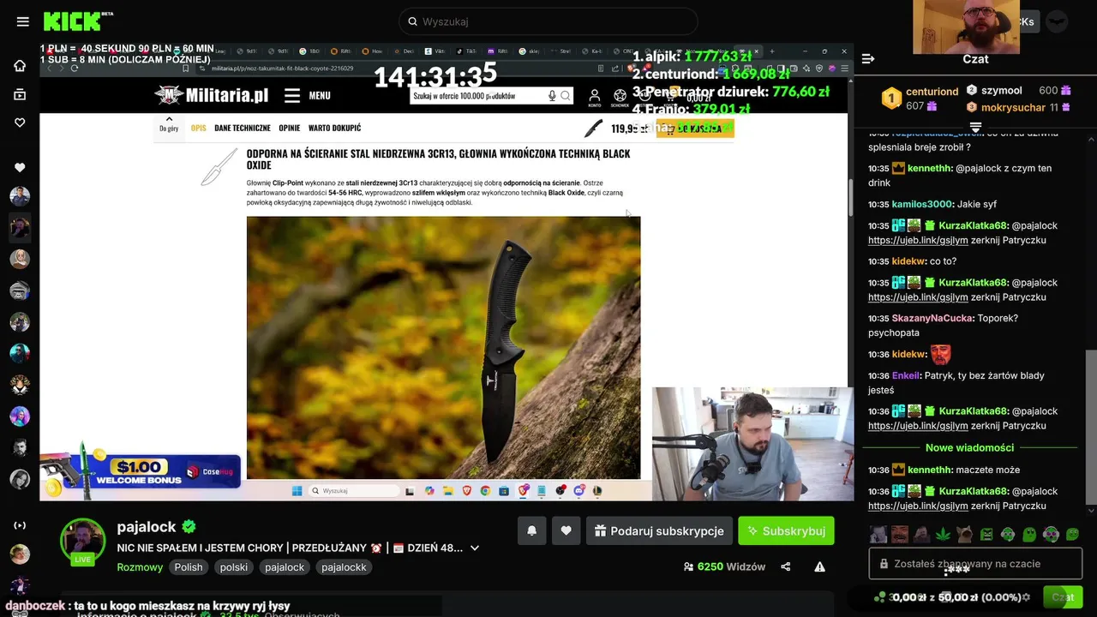Open Browse icon in Kick sidebar
Viewport: 1097px width, 617px height.
point(20,94)
